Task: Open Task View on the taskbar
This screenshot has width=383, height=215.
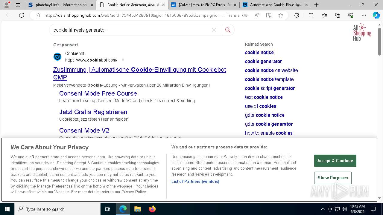Action: point(108,209)
